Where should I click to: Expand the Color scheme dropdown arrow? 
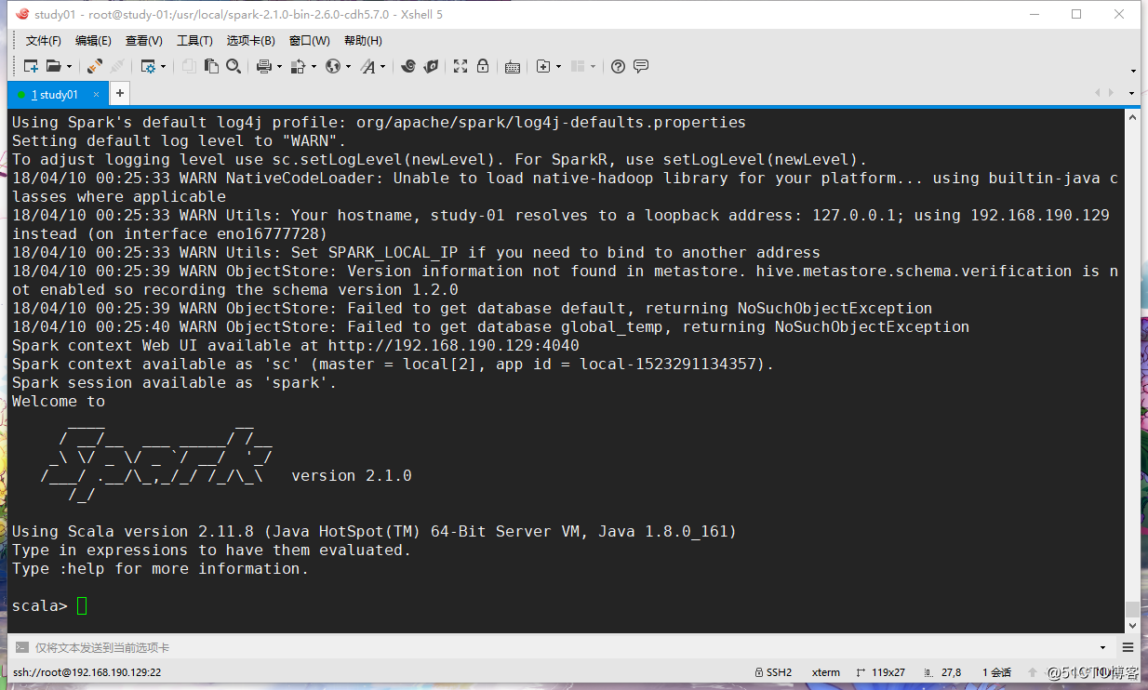[314, 67]
